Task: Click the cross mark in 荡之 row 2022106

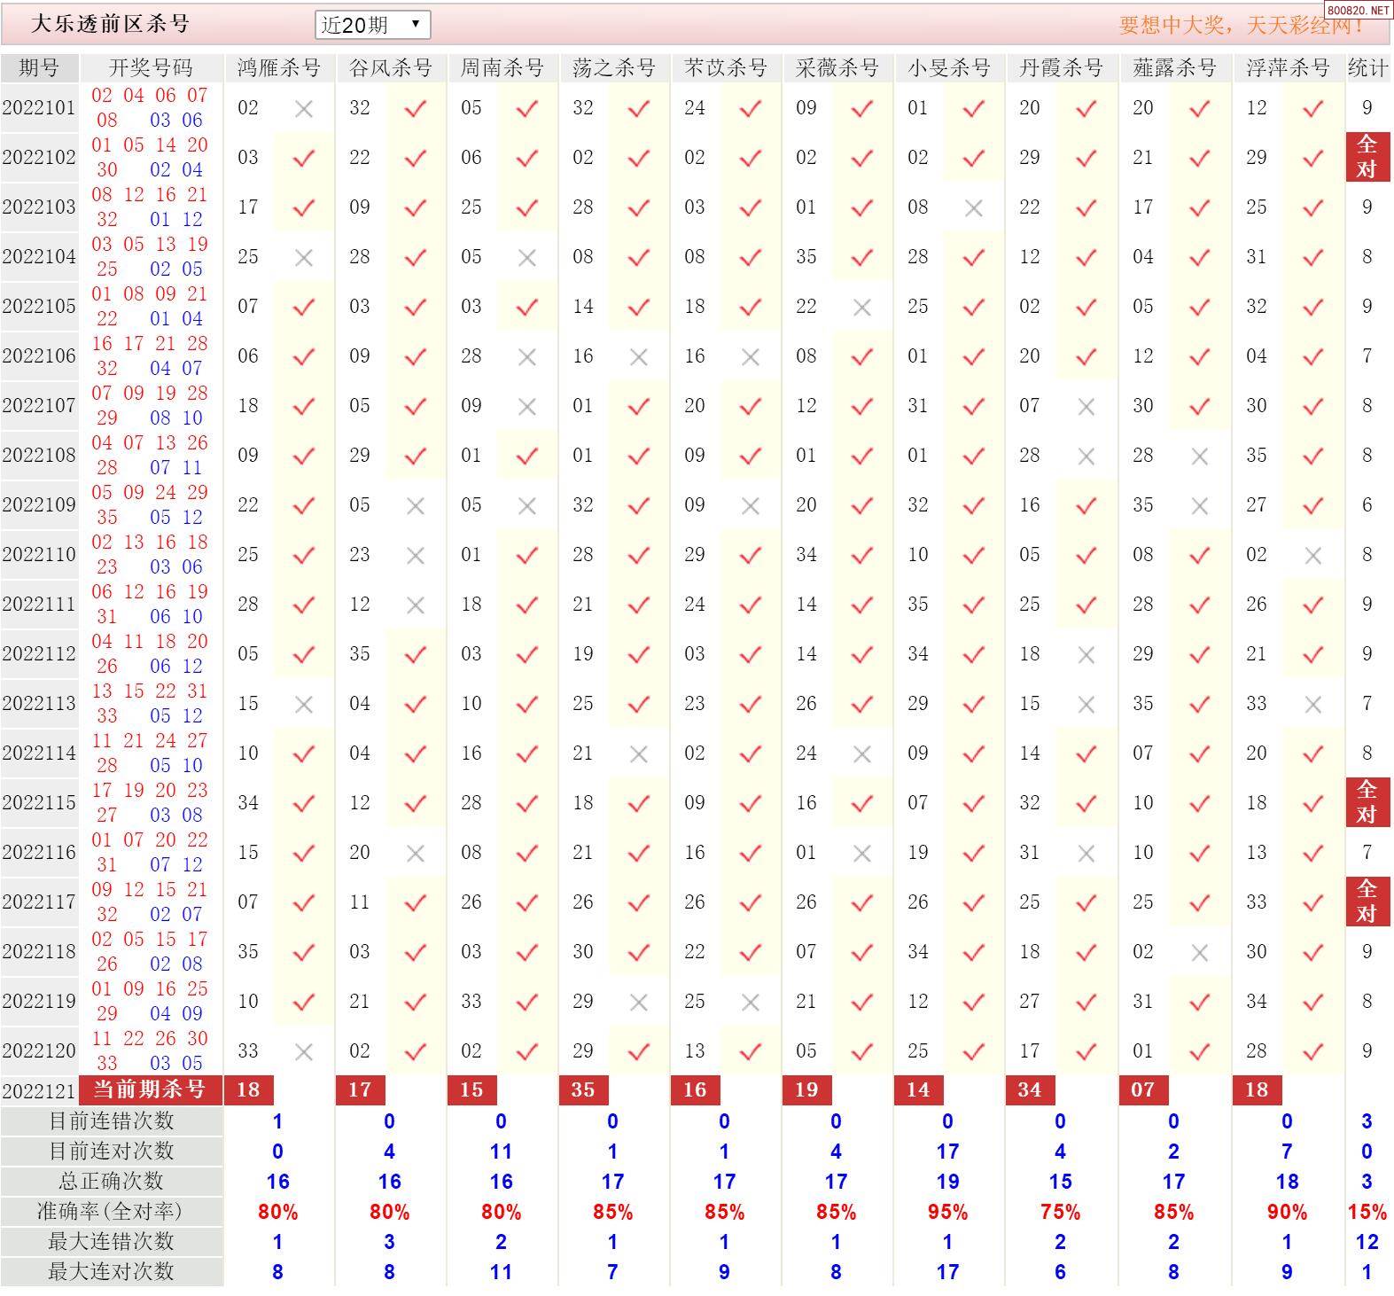Action: [x=638, y=356]
